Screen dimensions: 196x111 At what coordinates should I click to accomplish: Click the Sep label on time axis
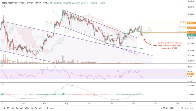click(x=111, y=104)
